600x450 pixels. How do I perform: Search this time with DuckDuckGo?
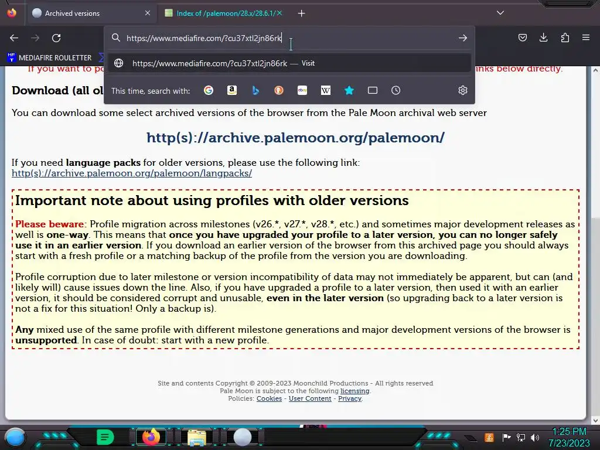pos(279,90)
